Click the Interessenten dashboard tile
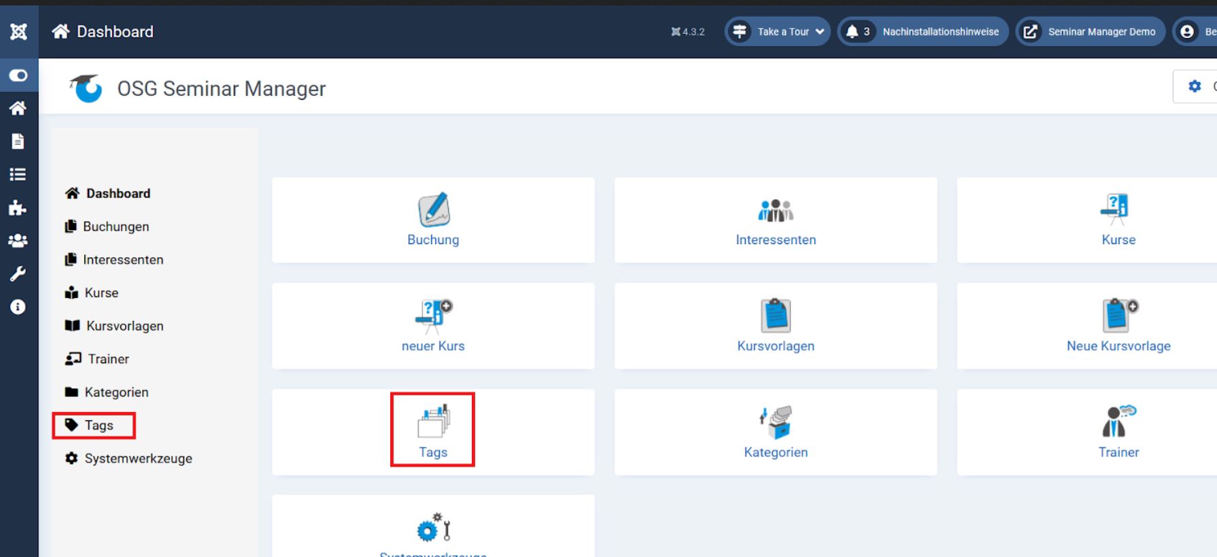 [x=775, y=220]
